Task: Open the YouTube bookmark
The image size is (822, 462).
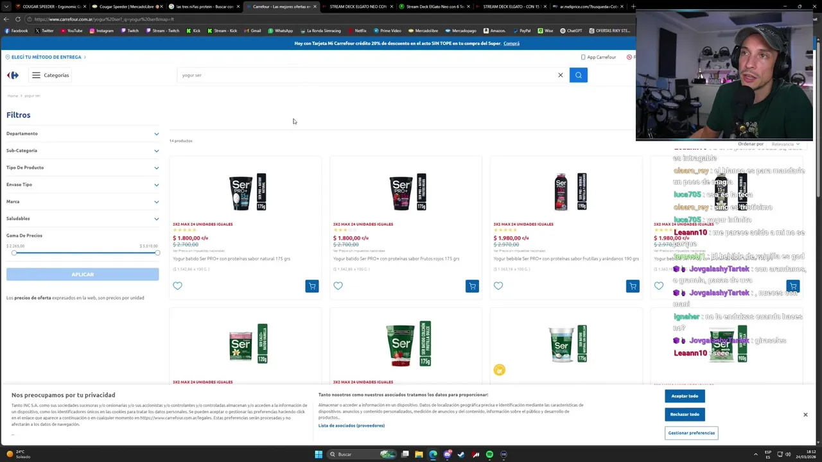Action: click(71, 31)
